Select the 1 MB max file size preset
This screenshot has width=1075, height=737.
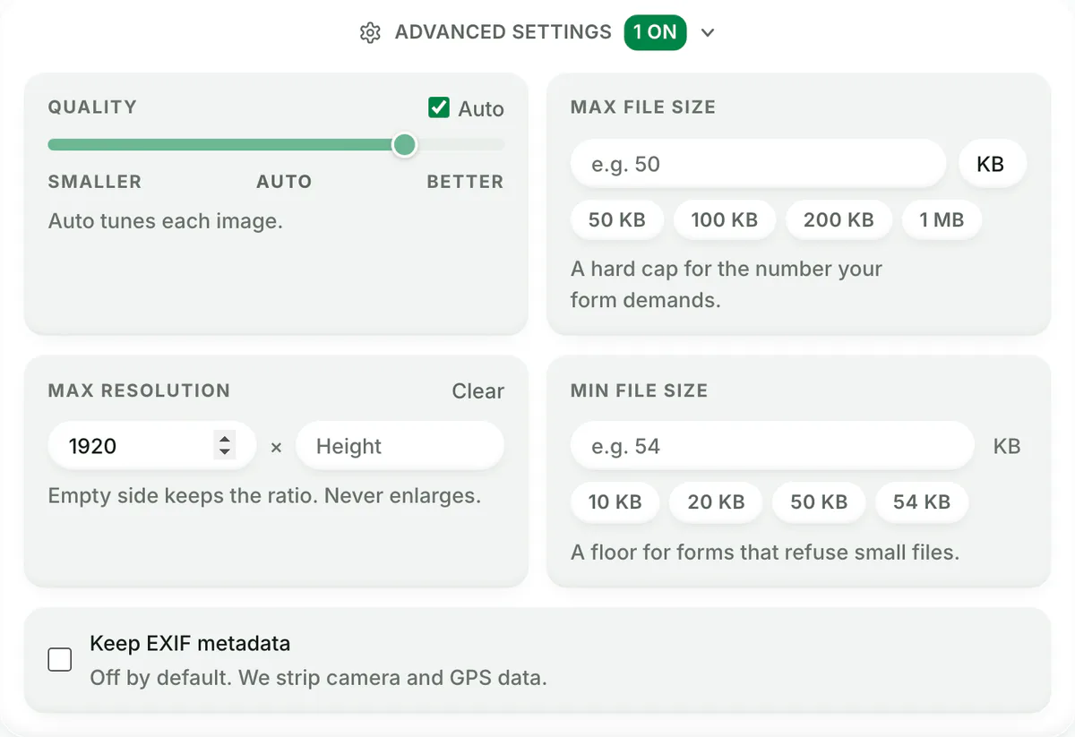pyautogui.click(x=942, y=219)
